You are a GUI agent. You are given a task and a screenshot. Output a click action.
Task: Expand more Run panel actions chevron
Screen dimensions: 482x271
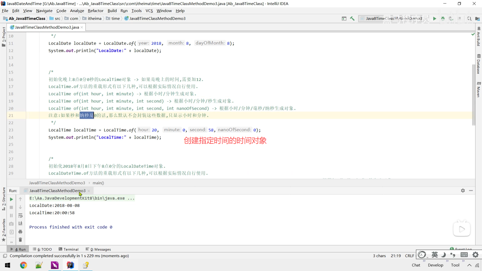click(x=11, y=242)
